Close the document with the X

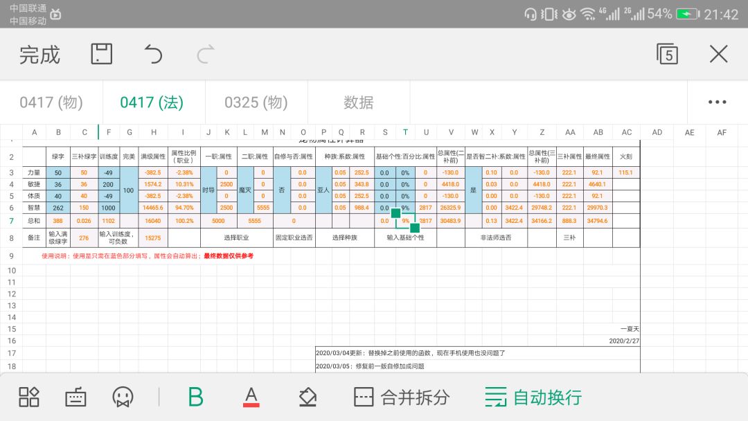pyautogui.click(x=718, y=54)
